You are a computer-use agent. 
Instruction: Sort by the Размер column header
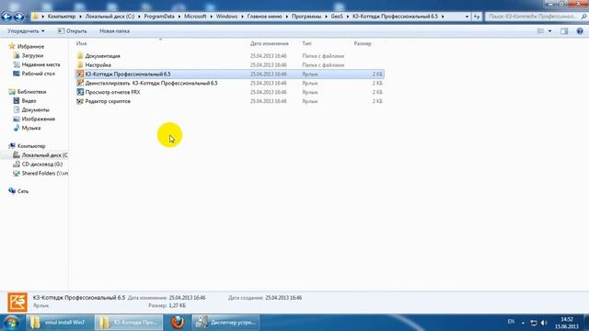coord(363,43)
